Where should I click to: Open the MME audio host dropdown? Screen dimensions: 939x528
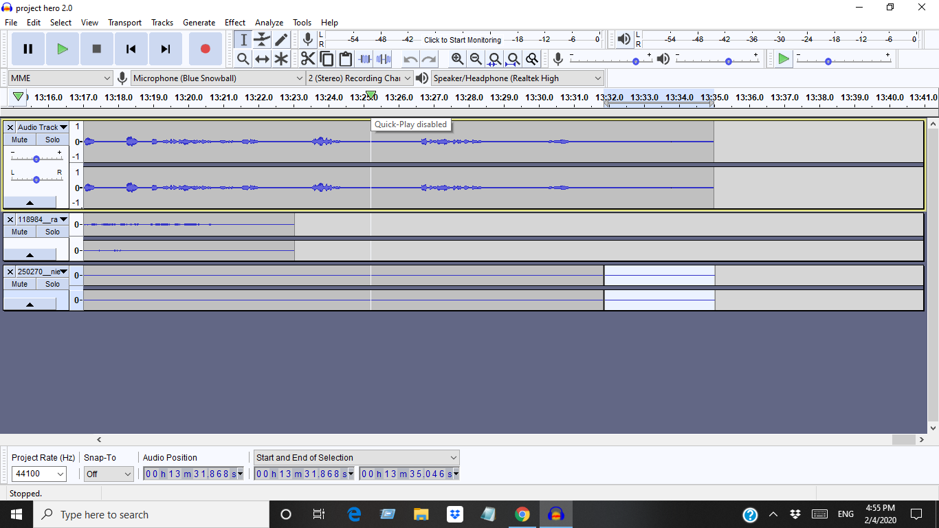coord(60,78)
